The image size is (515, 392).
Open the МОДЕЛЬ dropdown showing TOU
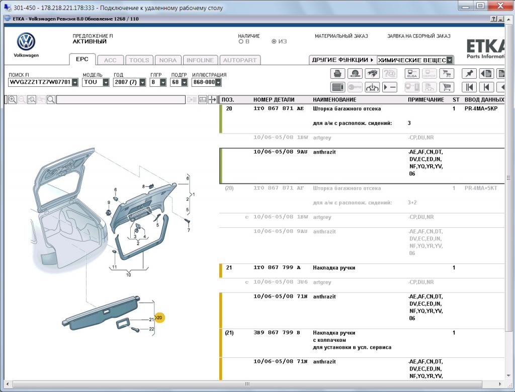[106, 82]
